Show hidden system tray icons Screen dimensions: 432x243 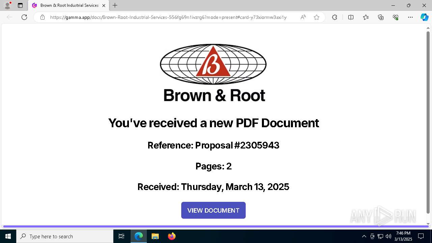tap(364, 236)
